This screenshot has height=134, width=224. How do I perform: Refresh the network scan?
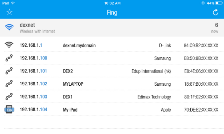[215, 12]
